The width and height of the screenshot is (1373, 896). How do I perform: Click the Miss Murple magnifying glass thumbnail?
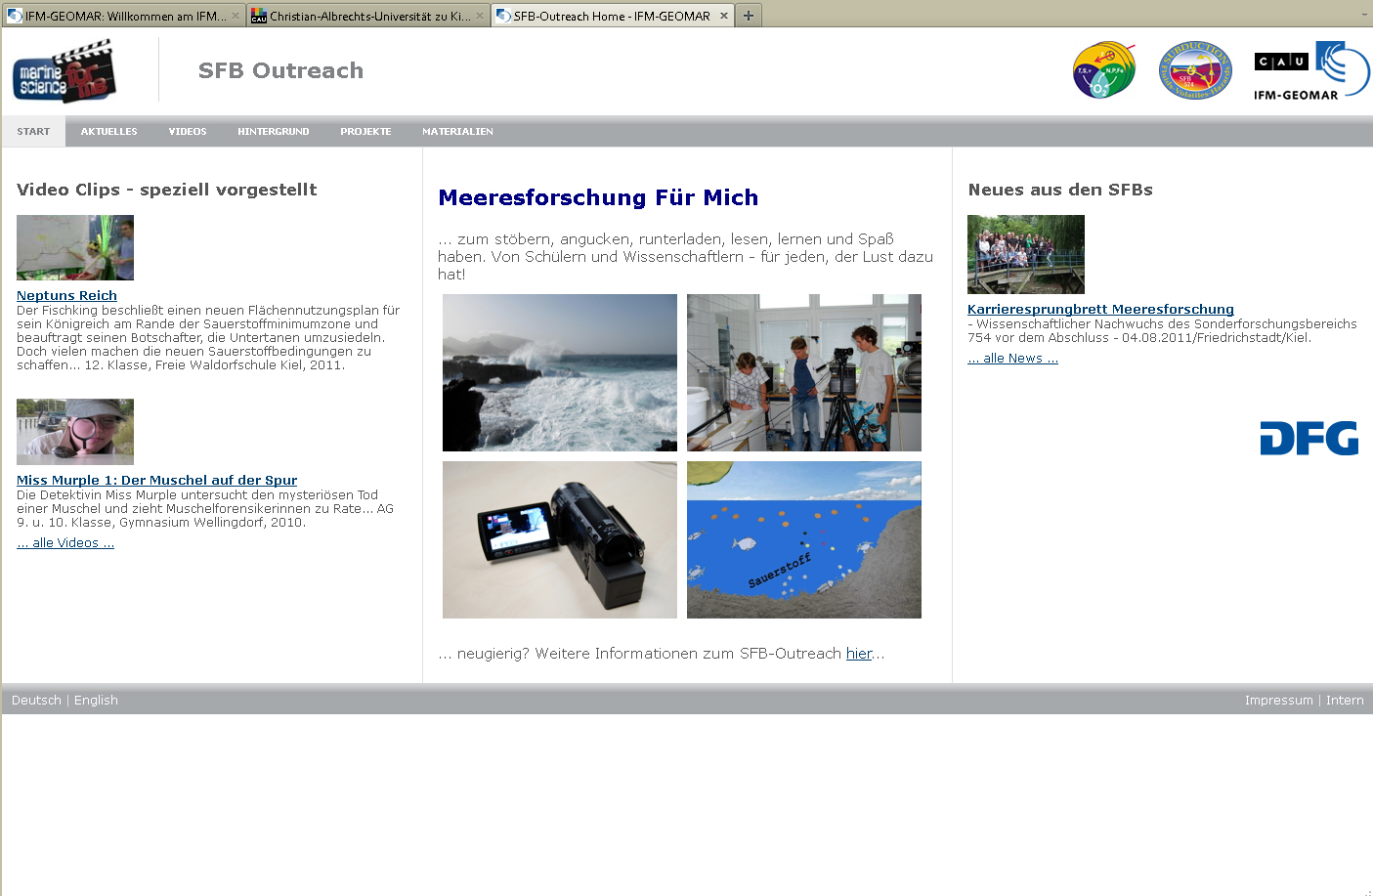click(75, 432)
